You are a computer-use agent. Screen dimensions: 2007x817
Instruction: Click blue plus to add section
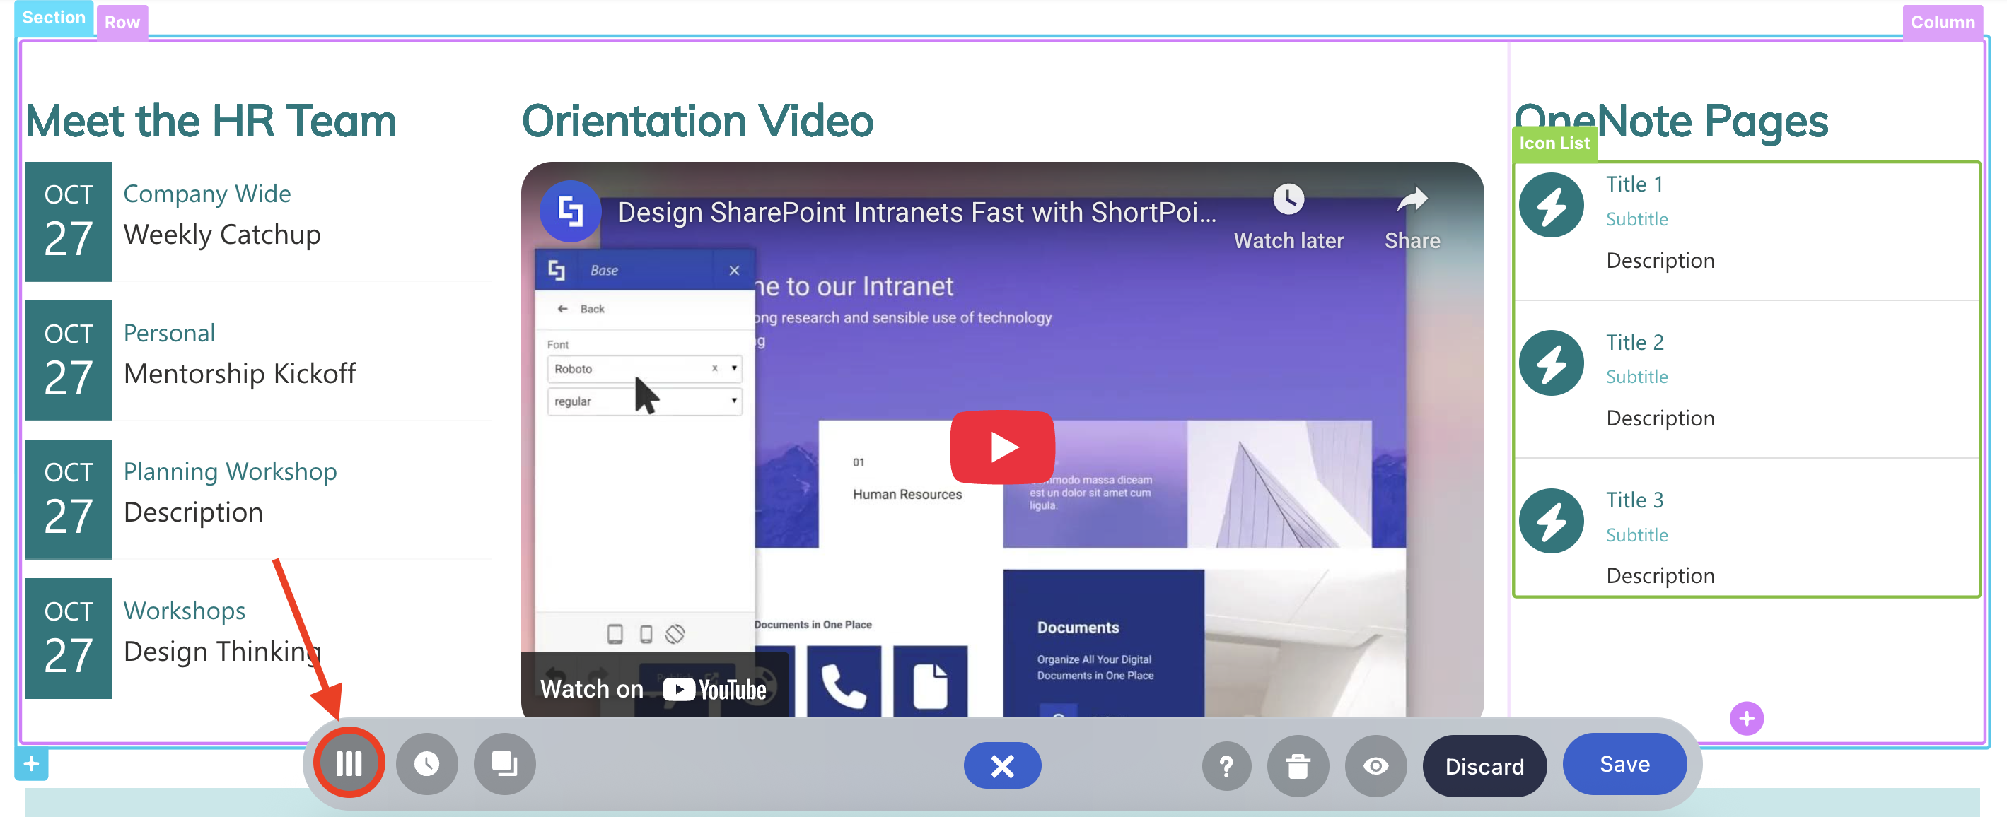click(x=31, y=763)
